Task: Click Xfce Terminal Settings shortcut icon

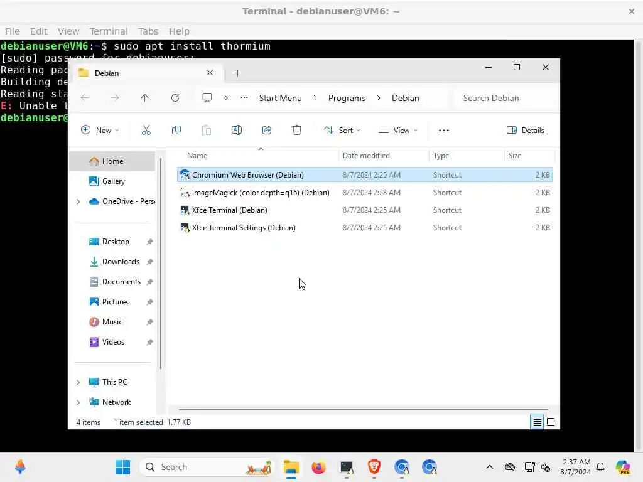Action: [x=185, y=227]
